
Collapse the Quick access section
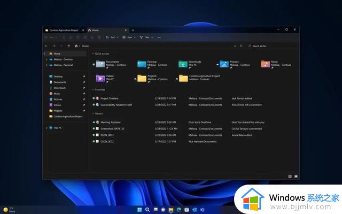93,53
